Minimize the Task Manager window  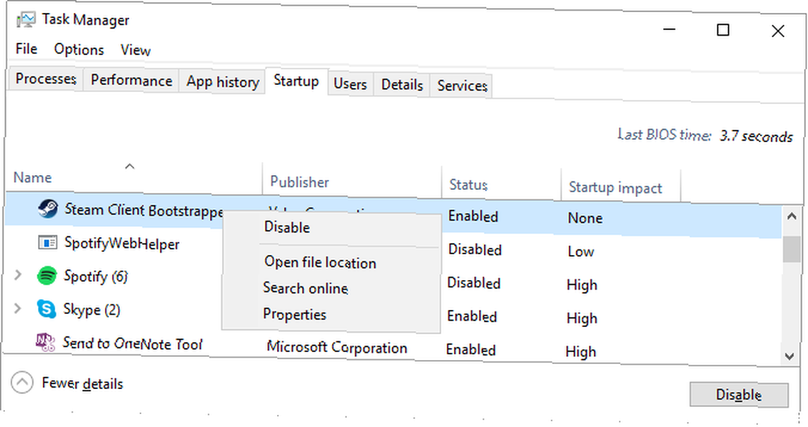pos(669,29)
